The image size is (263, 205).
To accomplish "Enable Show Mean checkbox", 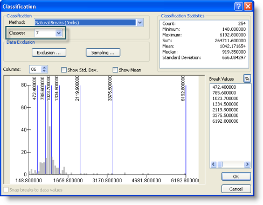I will tap(115, 70).
